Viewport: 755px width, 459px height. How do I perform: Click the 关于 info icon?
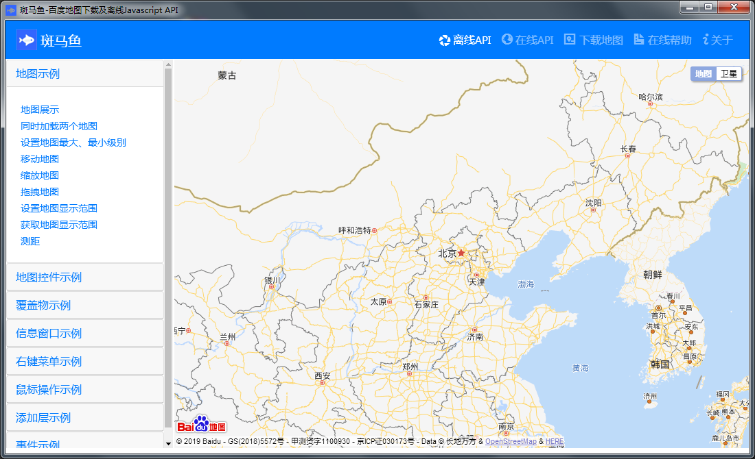point(706,40)
